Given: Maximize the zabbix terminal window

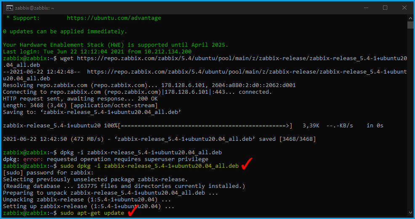Looking at the screenshot, I should tap(385, 8).
